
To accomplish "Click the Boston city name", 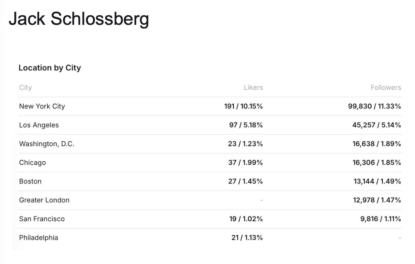I will coord(30,181).
